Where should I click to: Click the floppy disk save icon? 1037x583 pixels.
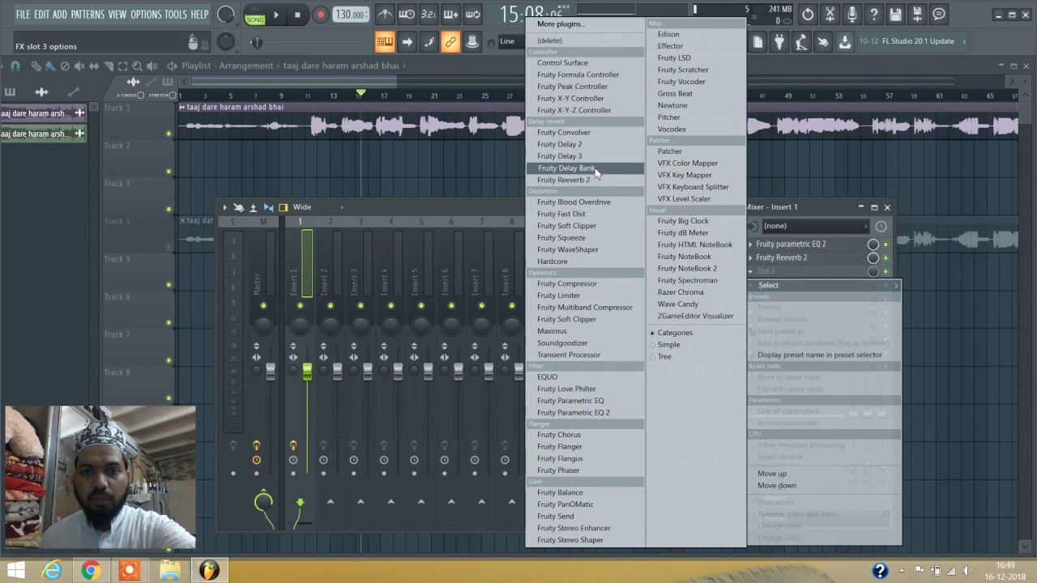point(895,15)
